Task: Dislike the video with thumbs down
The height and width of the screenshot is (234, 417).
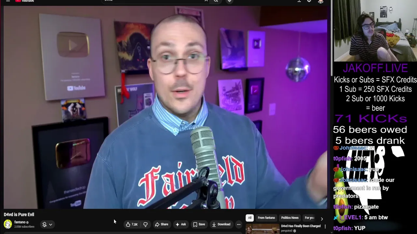Action: 145,224
